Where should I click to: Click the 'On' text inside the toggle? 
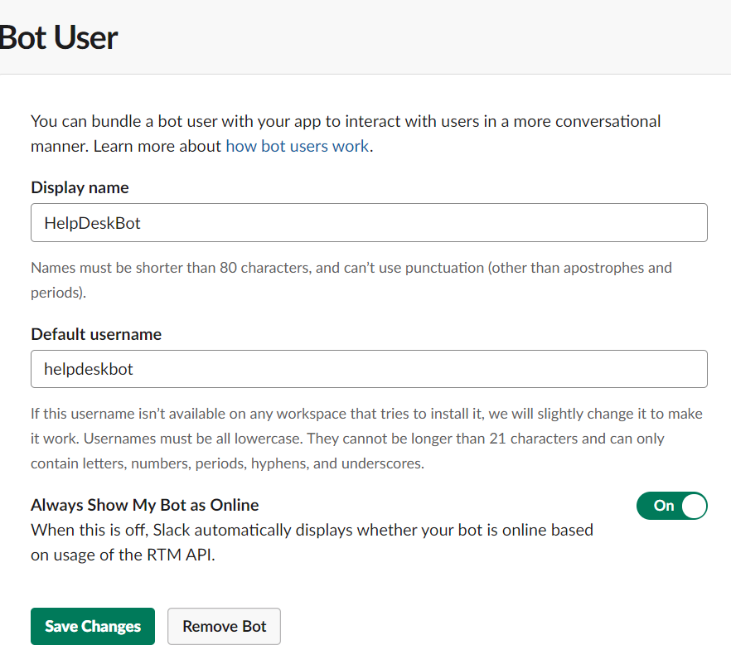664,506
